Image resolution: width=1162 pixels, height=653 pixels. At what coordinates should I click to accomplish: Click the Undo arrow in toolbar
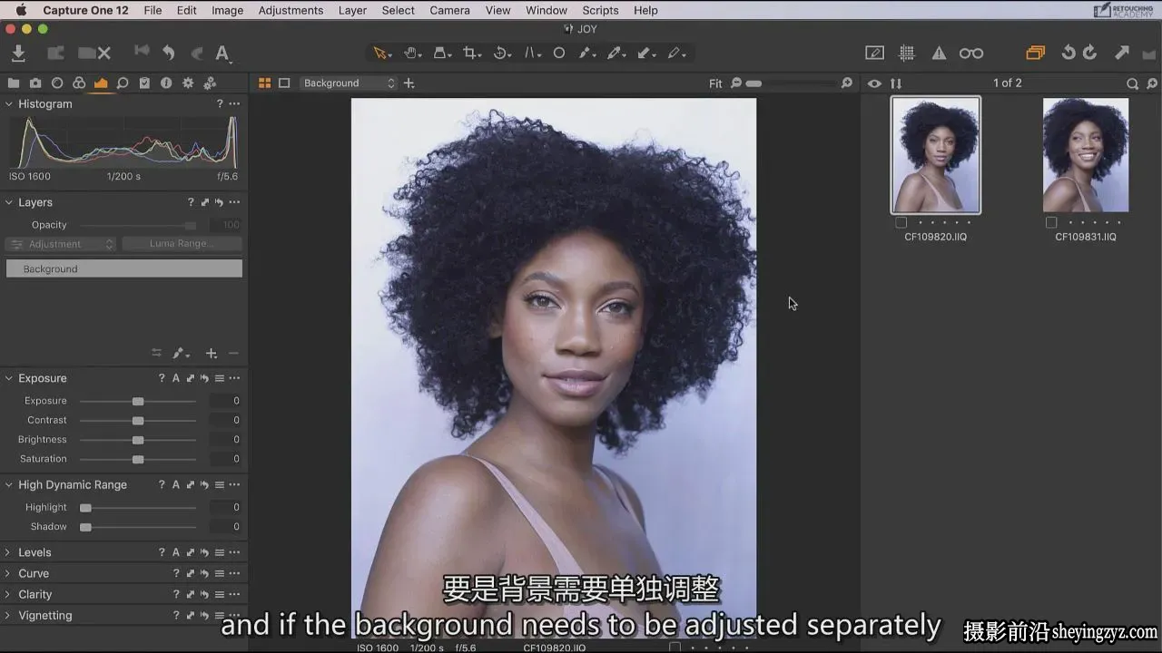point(168,54)
